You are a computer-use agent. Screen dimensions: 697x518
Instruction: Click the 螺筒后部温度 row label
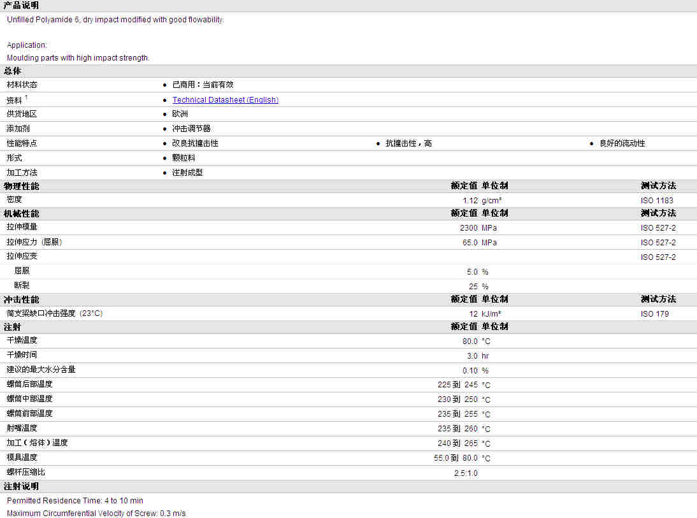click(x=29, y=384)
